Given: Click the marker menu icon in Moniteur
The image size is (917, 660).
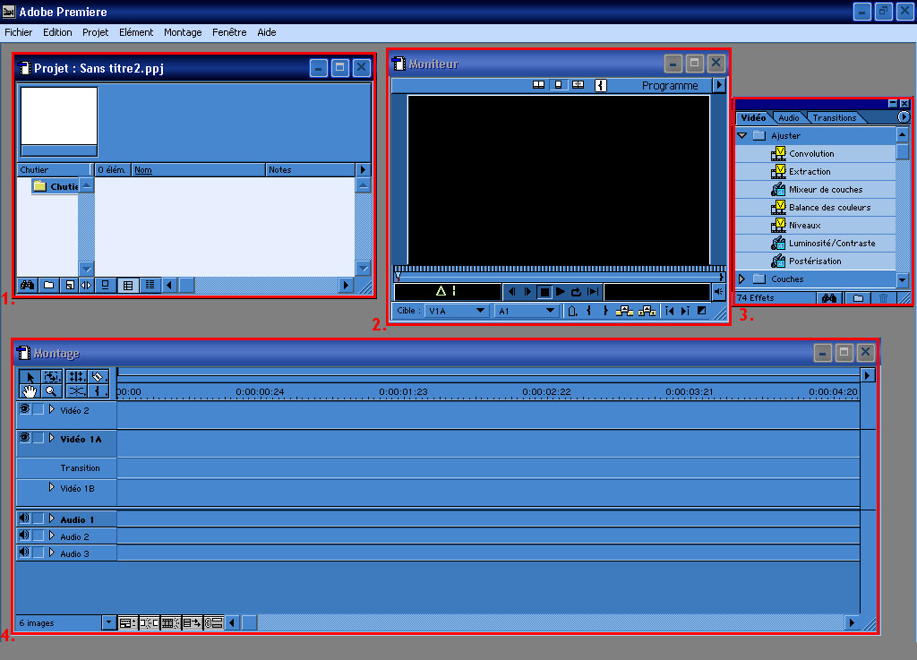Looking at the screenshot, I should coord(572,311).
